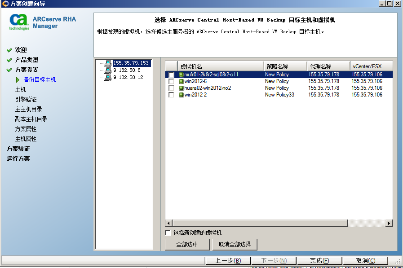Cancel wizard with 取消(C) button
Screen dimensions: 403x268
(365, 260)
